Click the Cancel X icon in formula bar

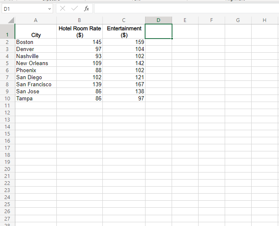click(x=63, y=8)
